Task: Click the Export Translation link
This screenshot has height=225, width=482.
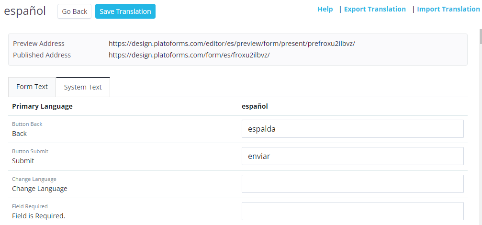Action: [375, 9]
